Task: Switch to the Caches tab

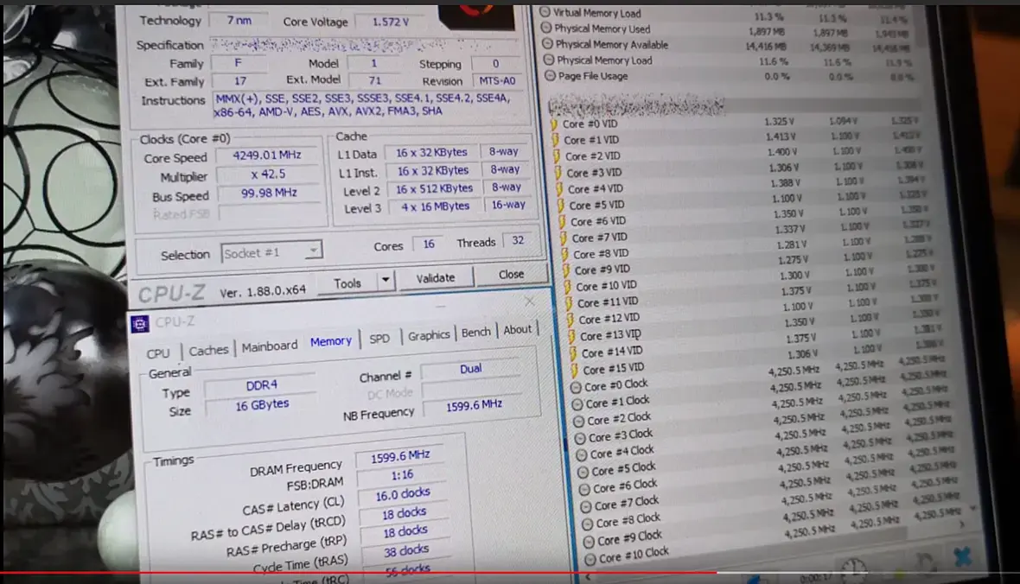Action: pos(208,351)
